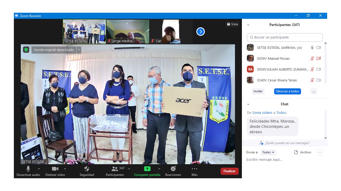Click the Silenciar a todos button
This screenshot has width=341, height=191.
287,91
